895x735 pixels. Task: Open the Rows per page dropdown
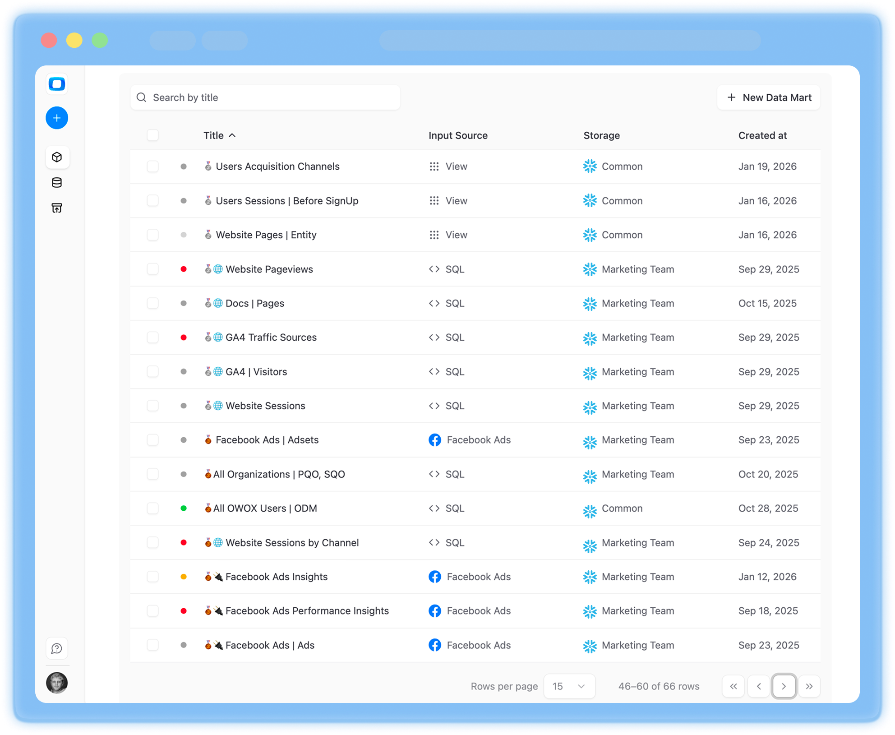[569, 686]
